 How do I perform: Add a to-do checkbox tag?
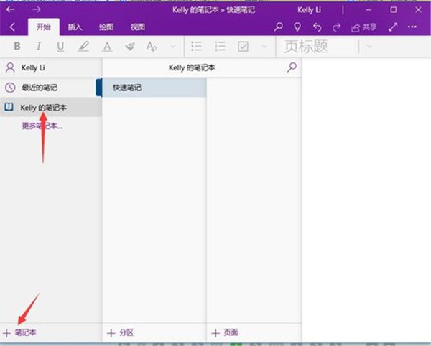tap(243, 46)
